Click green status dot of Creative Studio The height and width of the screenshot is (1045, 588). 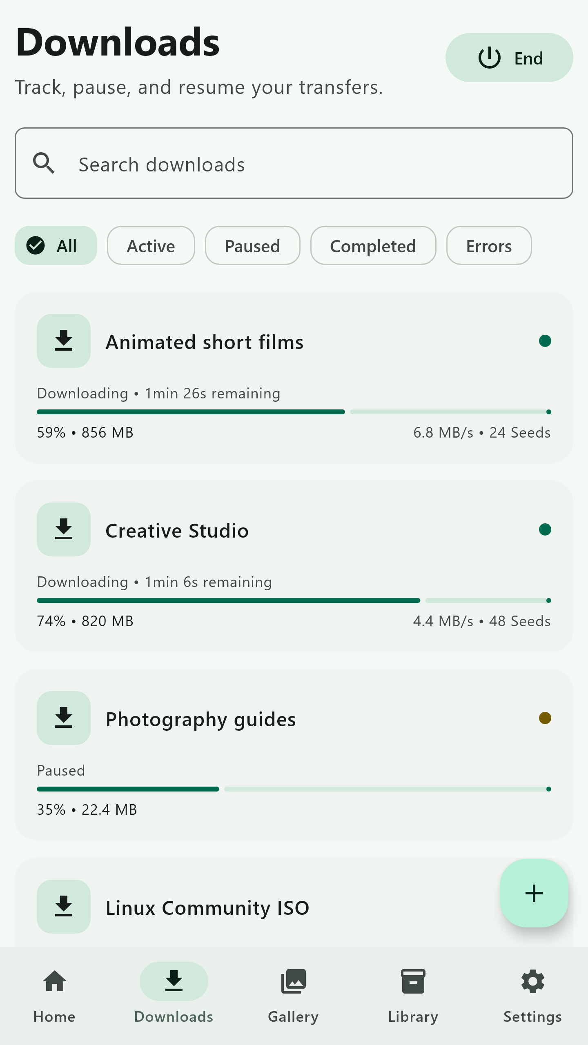tap(545, 529)
